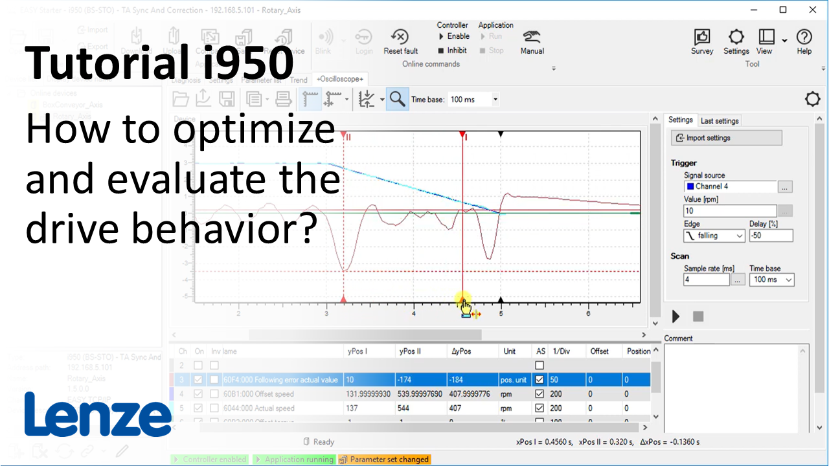The width and height of the screenshot is (829, 466).
Task: Enable the checkbox for Following error actual value row
Action: click(x=198, y=379)
